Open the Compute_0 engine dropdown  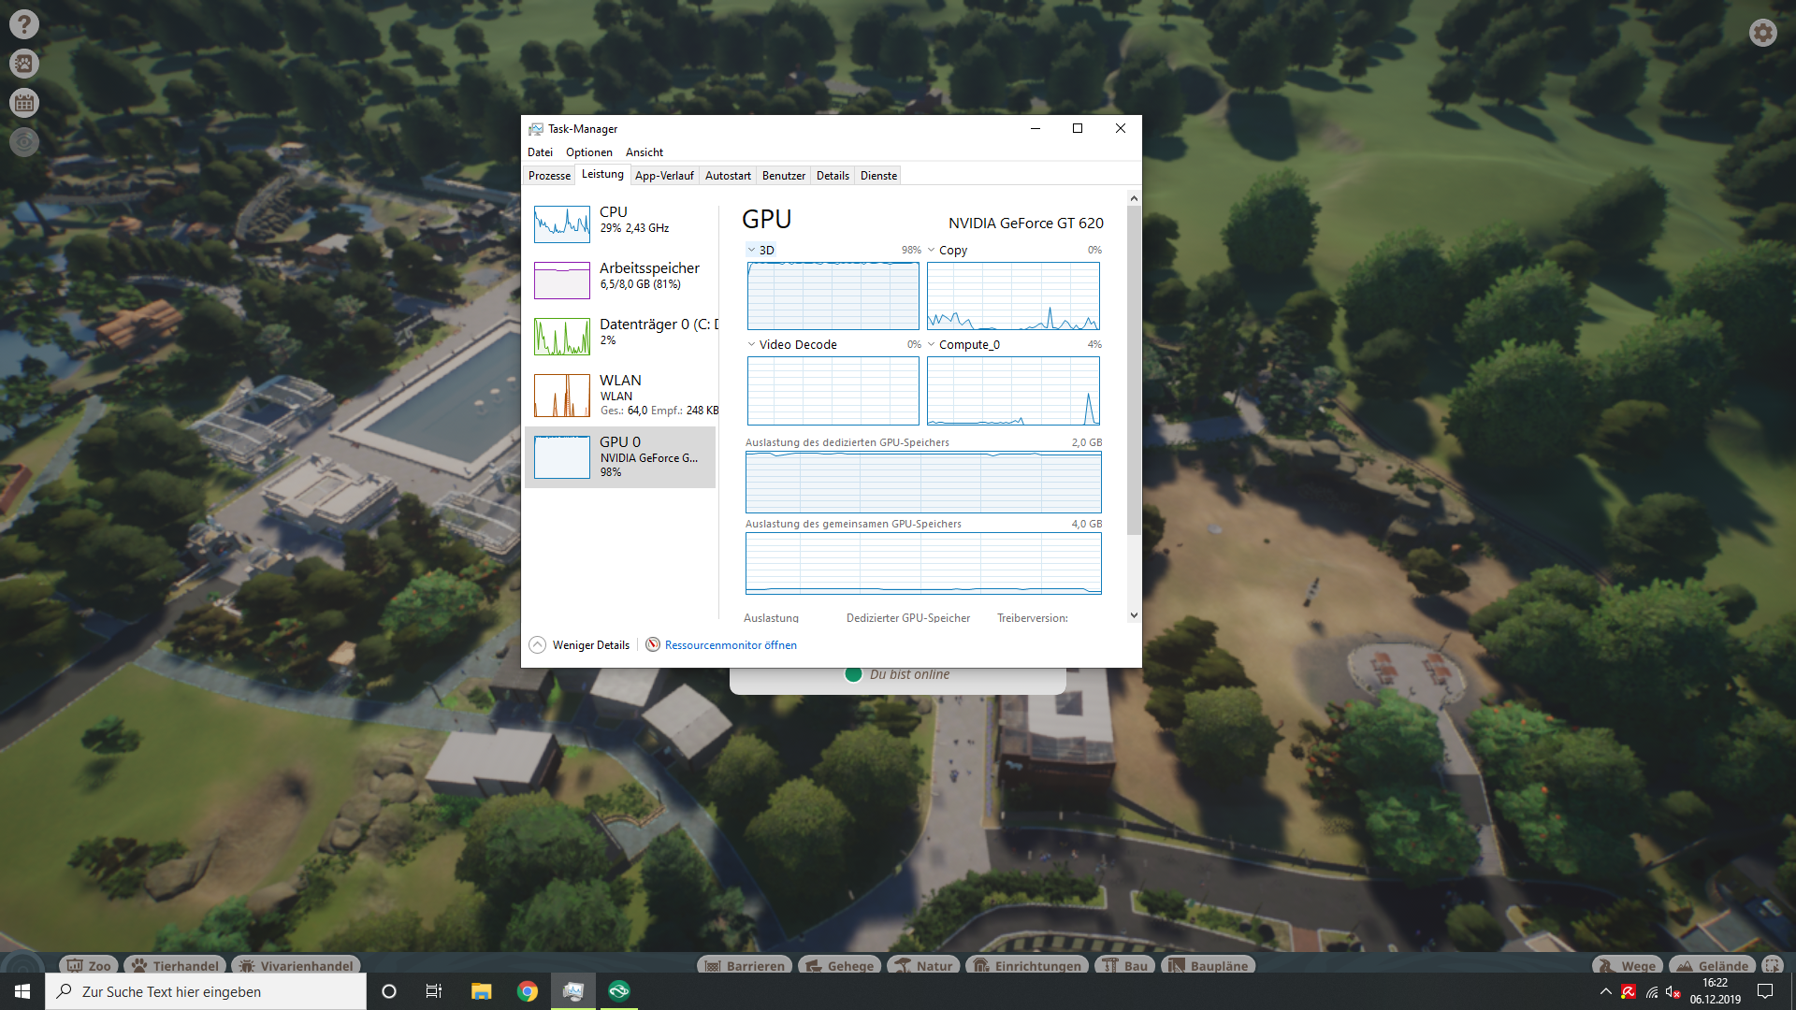[963, 345]
